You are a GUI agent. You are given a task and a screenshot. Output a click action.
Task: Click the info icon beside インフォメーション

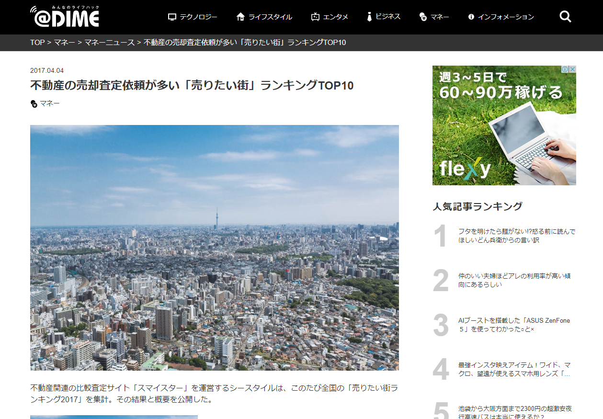coord(471,17)
